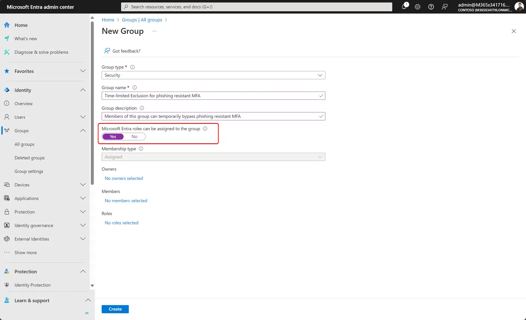Viewport: 526px width, 320px height.
Task: Set role assignment toggle to Yes
Action: (x=113, y=137)
